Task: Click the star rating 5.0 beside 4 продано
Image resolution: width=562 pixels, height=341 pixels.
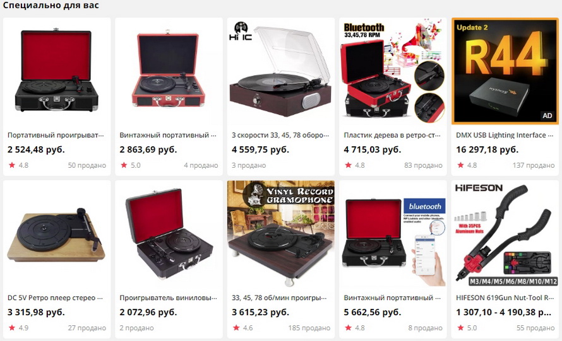Action: point(131,165)
